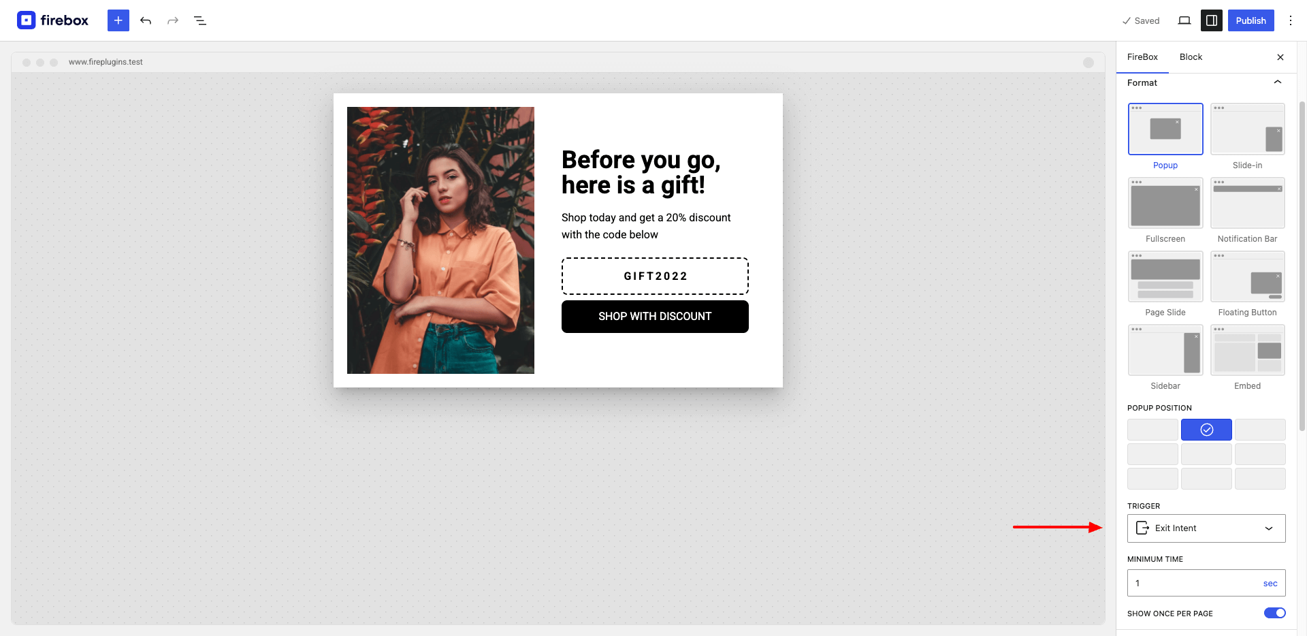
Task: Select center popup position cell
Action: pyautogui.click(x=1206, y=454)
